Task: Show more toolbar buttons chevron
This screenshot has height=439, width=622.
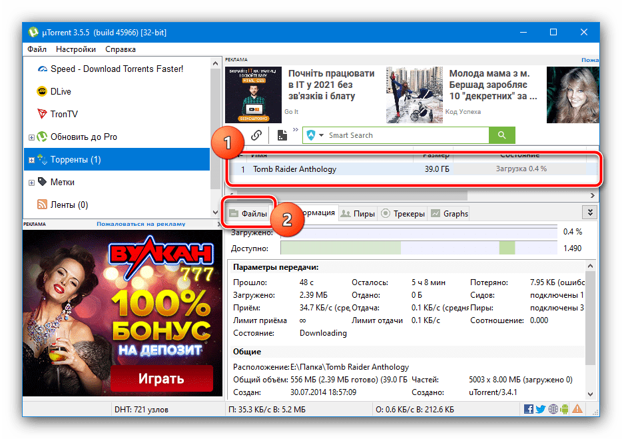Action: (x=296, y=130)
